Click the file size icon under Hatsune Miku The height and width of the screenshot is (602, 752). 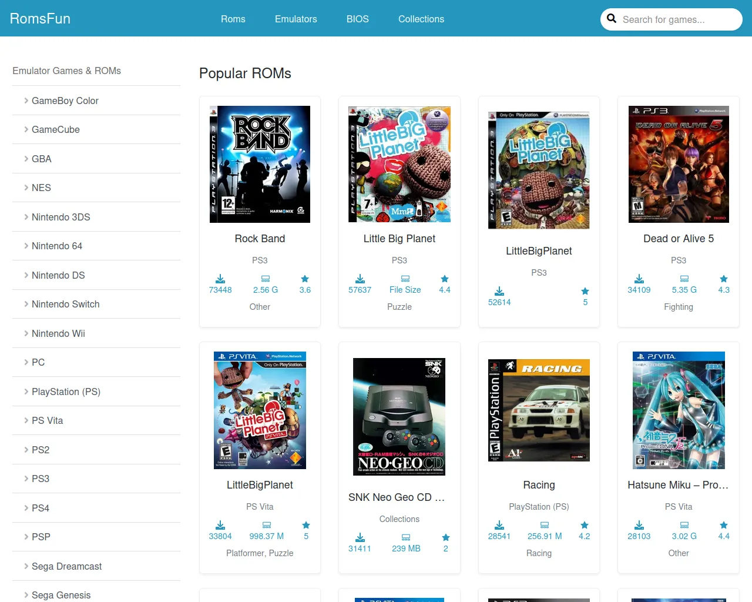(684, 525)
